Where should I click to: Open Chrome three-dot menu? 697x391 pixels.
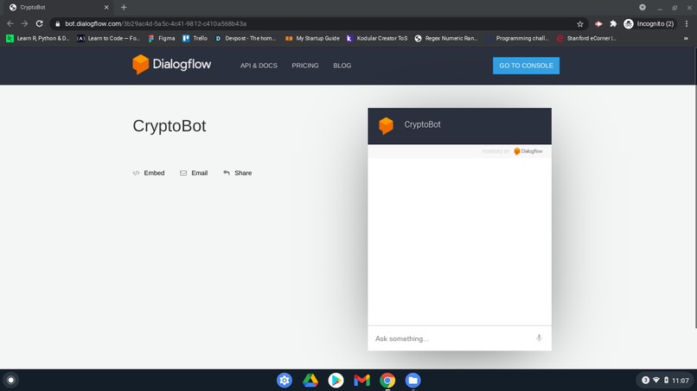click(687, 24)
